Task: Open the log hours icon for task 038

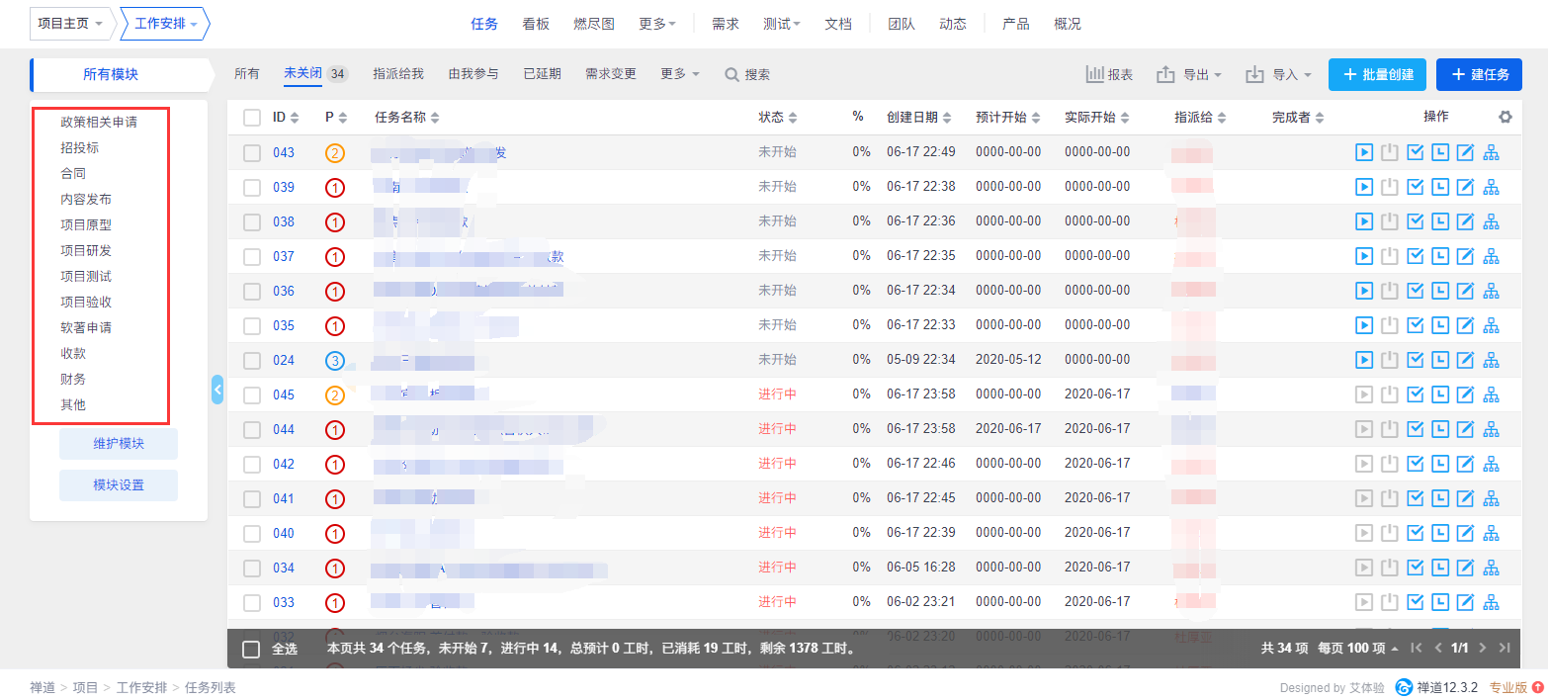Action: pyautogui.click(x=1440, y=221)
